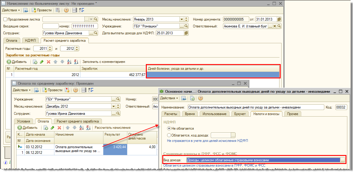Click the Рассчитать начисления button
The width and height of the screenshot is (353, 172).
point(112,128)
